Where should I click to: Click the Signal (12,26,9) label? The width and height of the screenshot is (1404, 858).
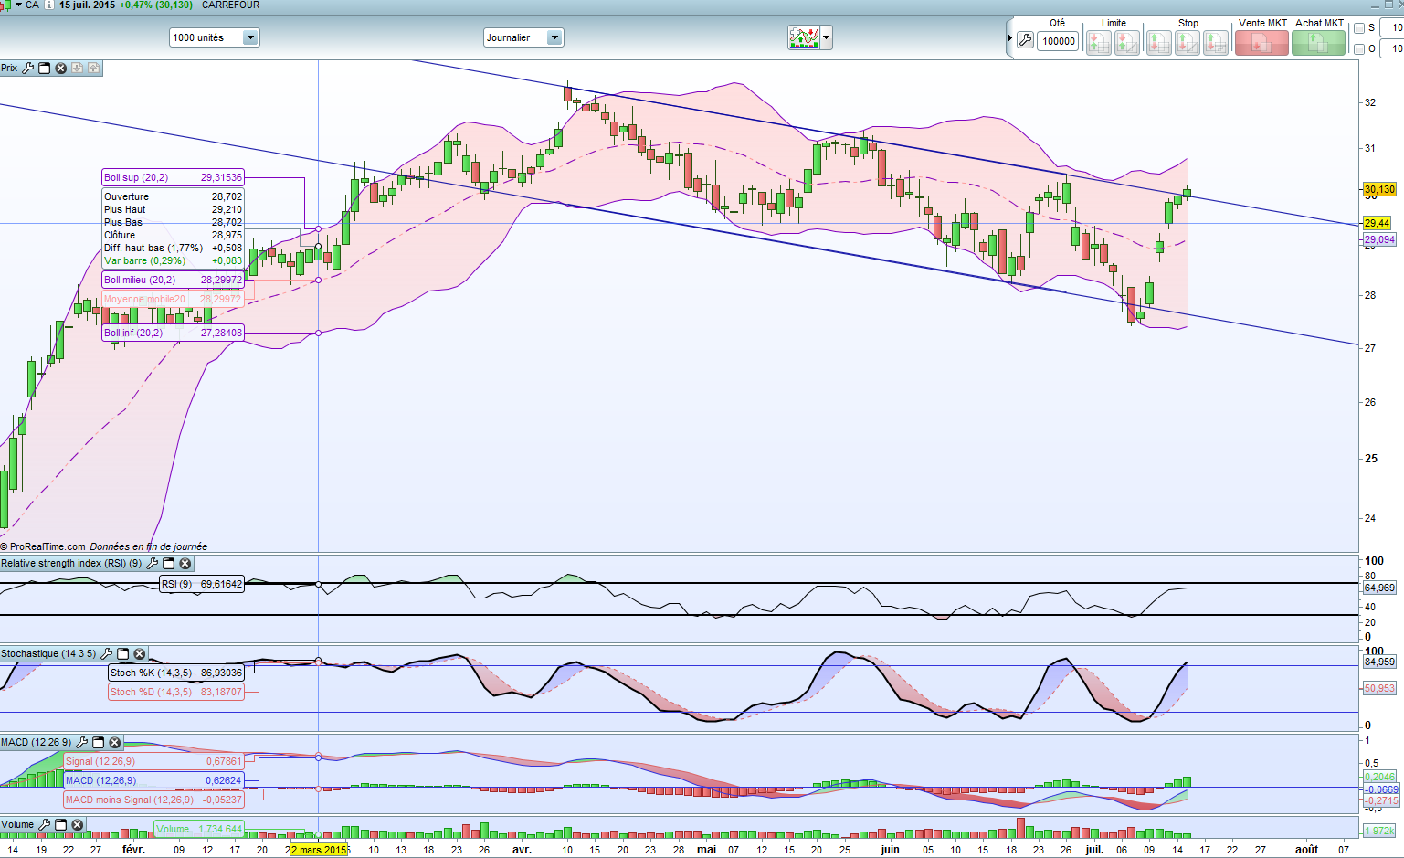pyautogui.click(x=153, y=761)
